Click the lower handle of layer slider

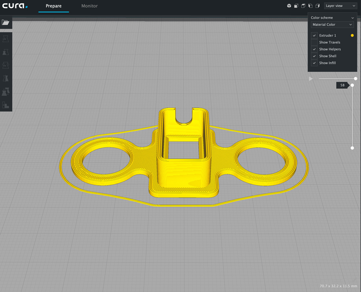[352, 148]
